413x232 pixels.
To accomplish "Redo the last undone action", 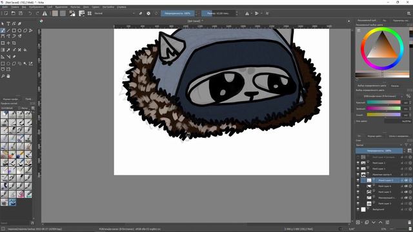I will point(37,13).
